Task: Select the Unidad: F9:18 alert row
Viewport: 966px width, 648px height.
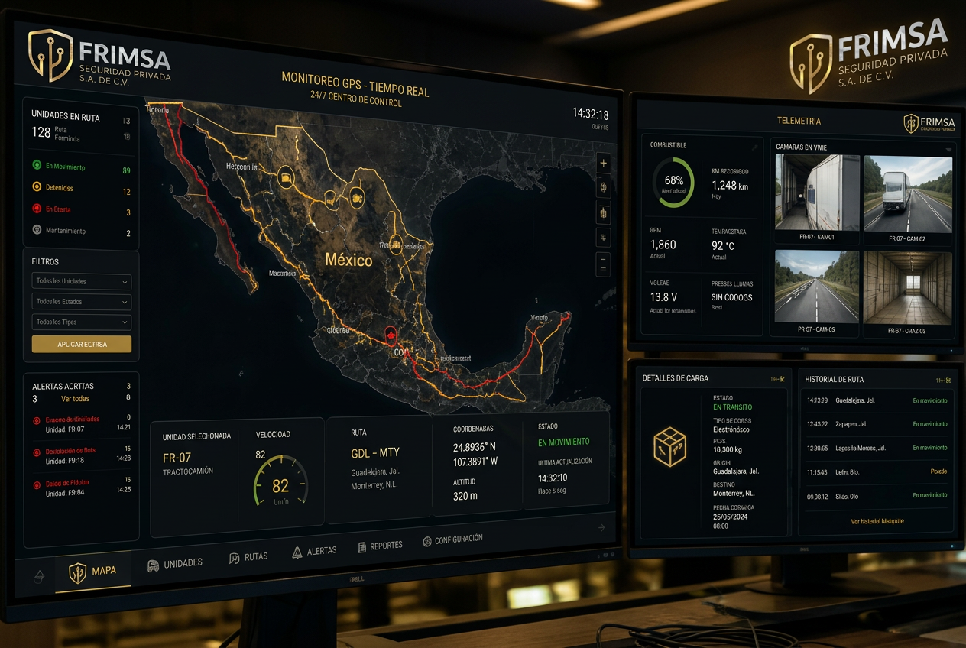Action: (83, 456)
